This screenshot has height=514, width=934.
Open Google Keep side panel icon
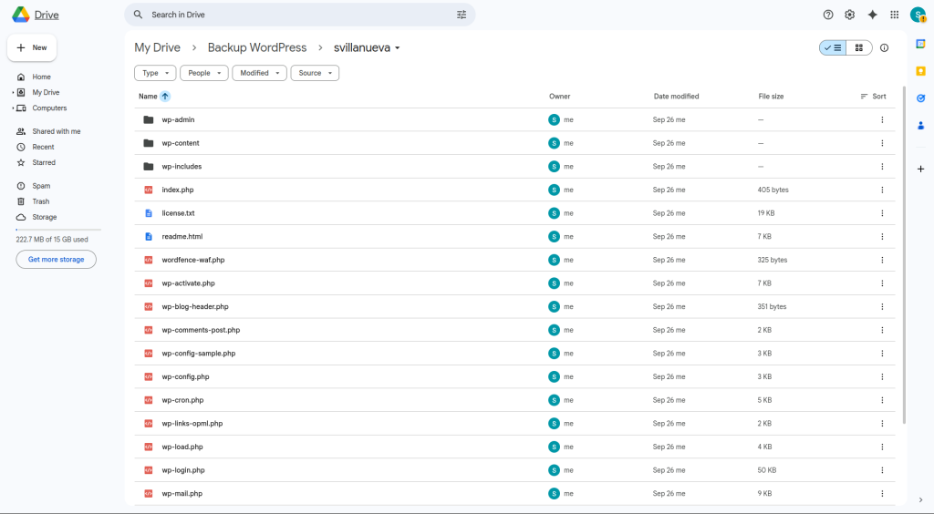[x=921, y=71]
